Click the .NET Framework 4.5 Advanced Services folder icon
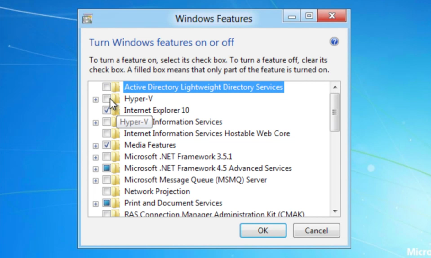 [x=116, y=168]
